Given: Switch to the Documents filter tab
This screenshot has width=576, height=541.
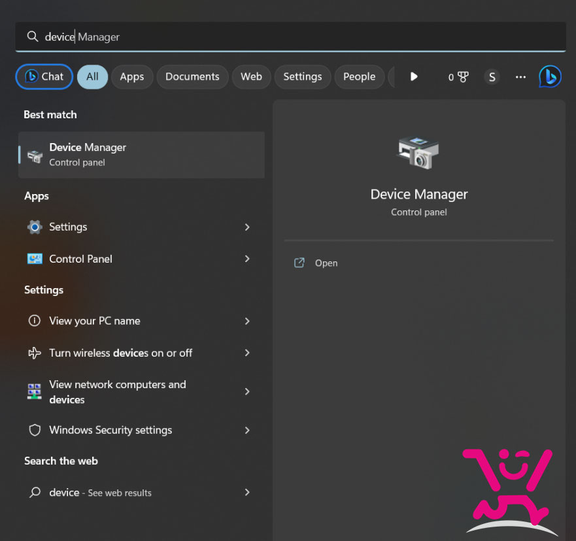Looking at the screenshot, I should (x=192, y=76).
